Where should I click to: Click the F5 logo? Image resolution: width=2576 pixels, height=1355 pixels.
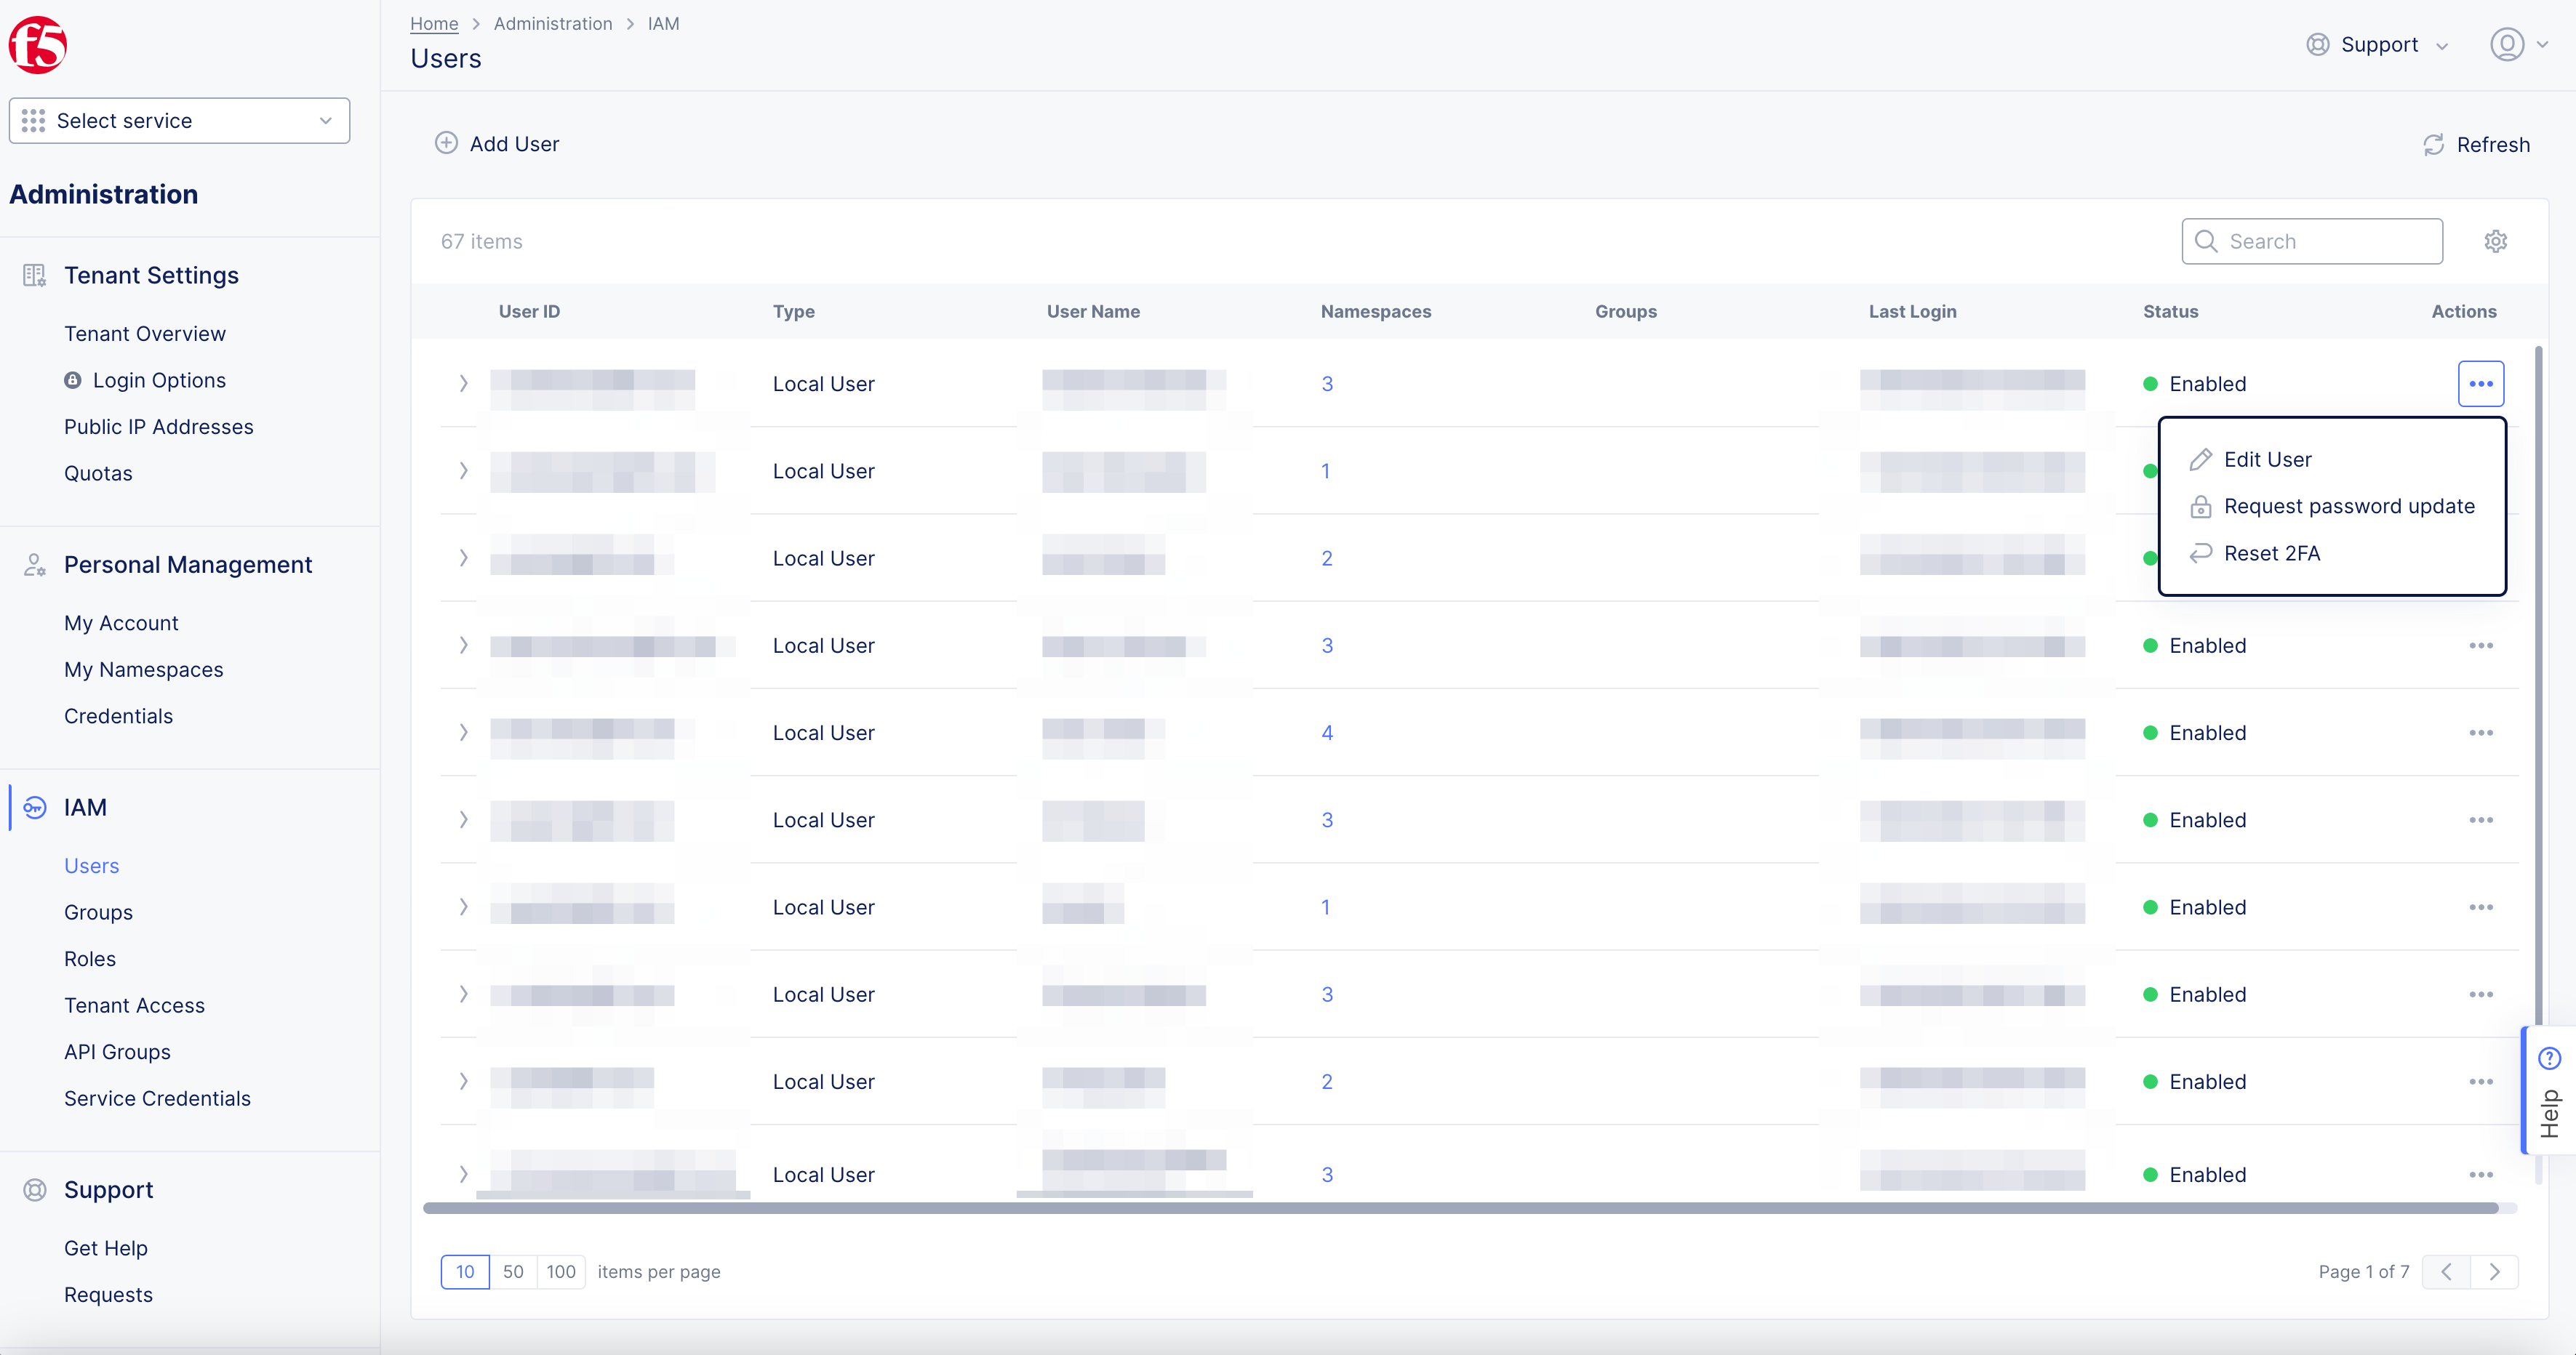click(x=38, y=44)
